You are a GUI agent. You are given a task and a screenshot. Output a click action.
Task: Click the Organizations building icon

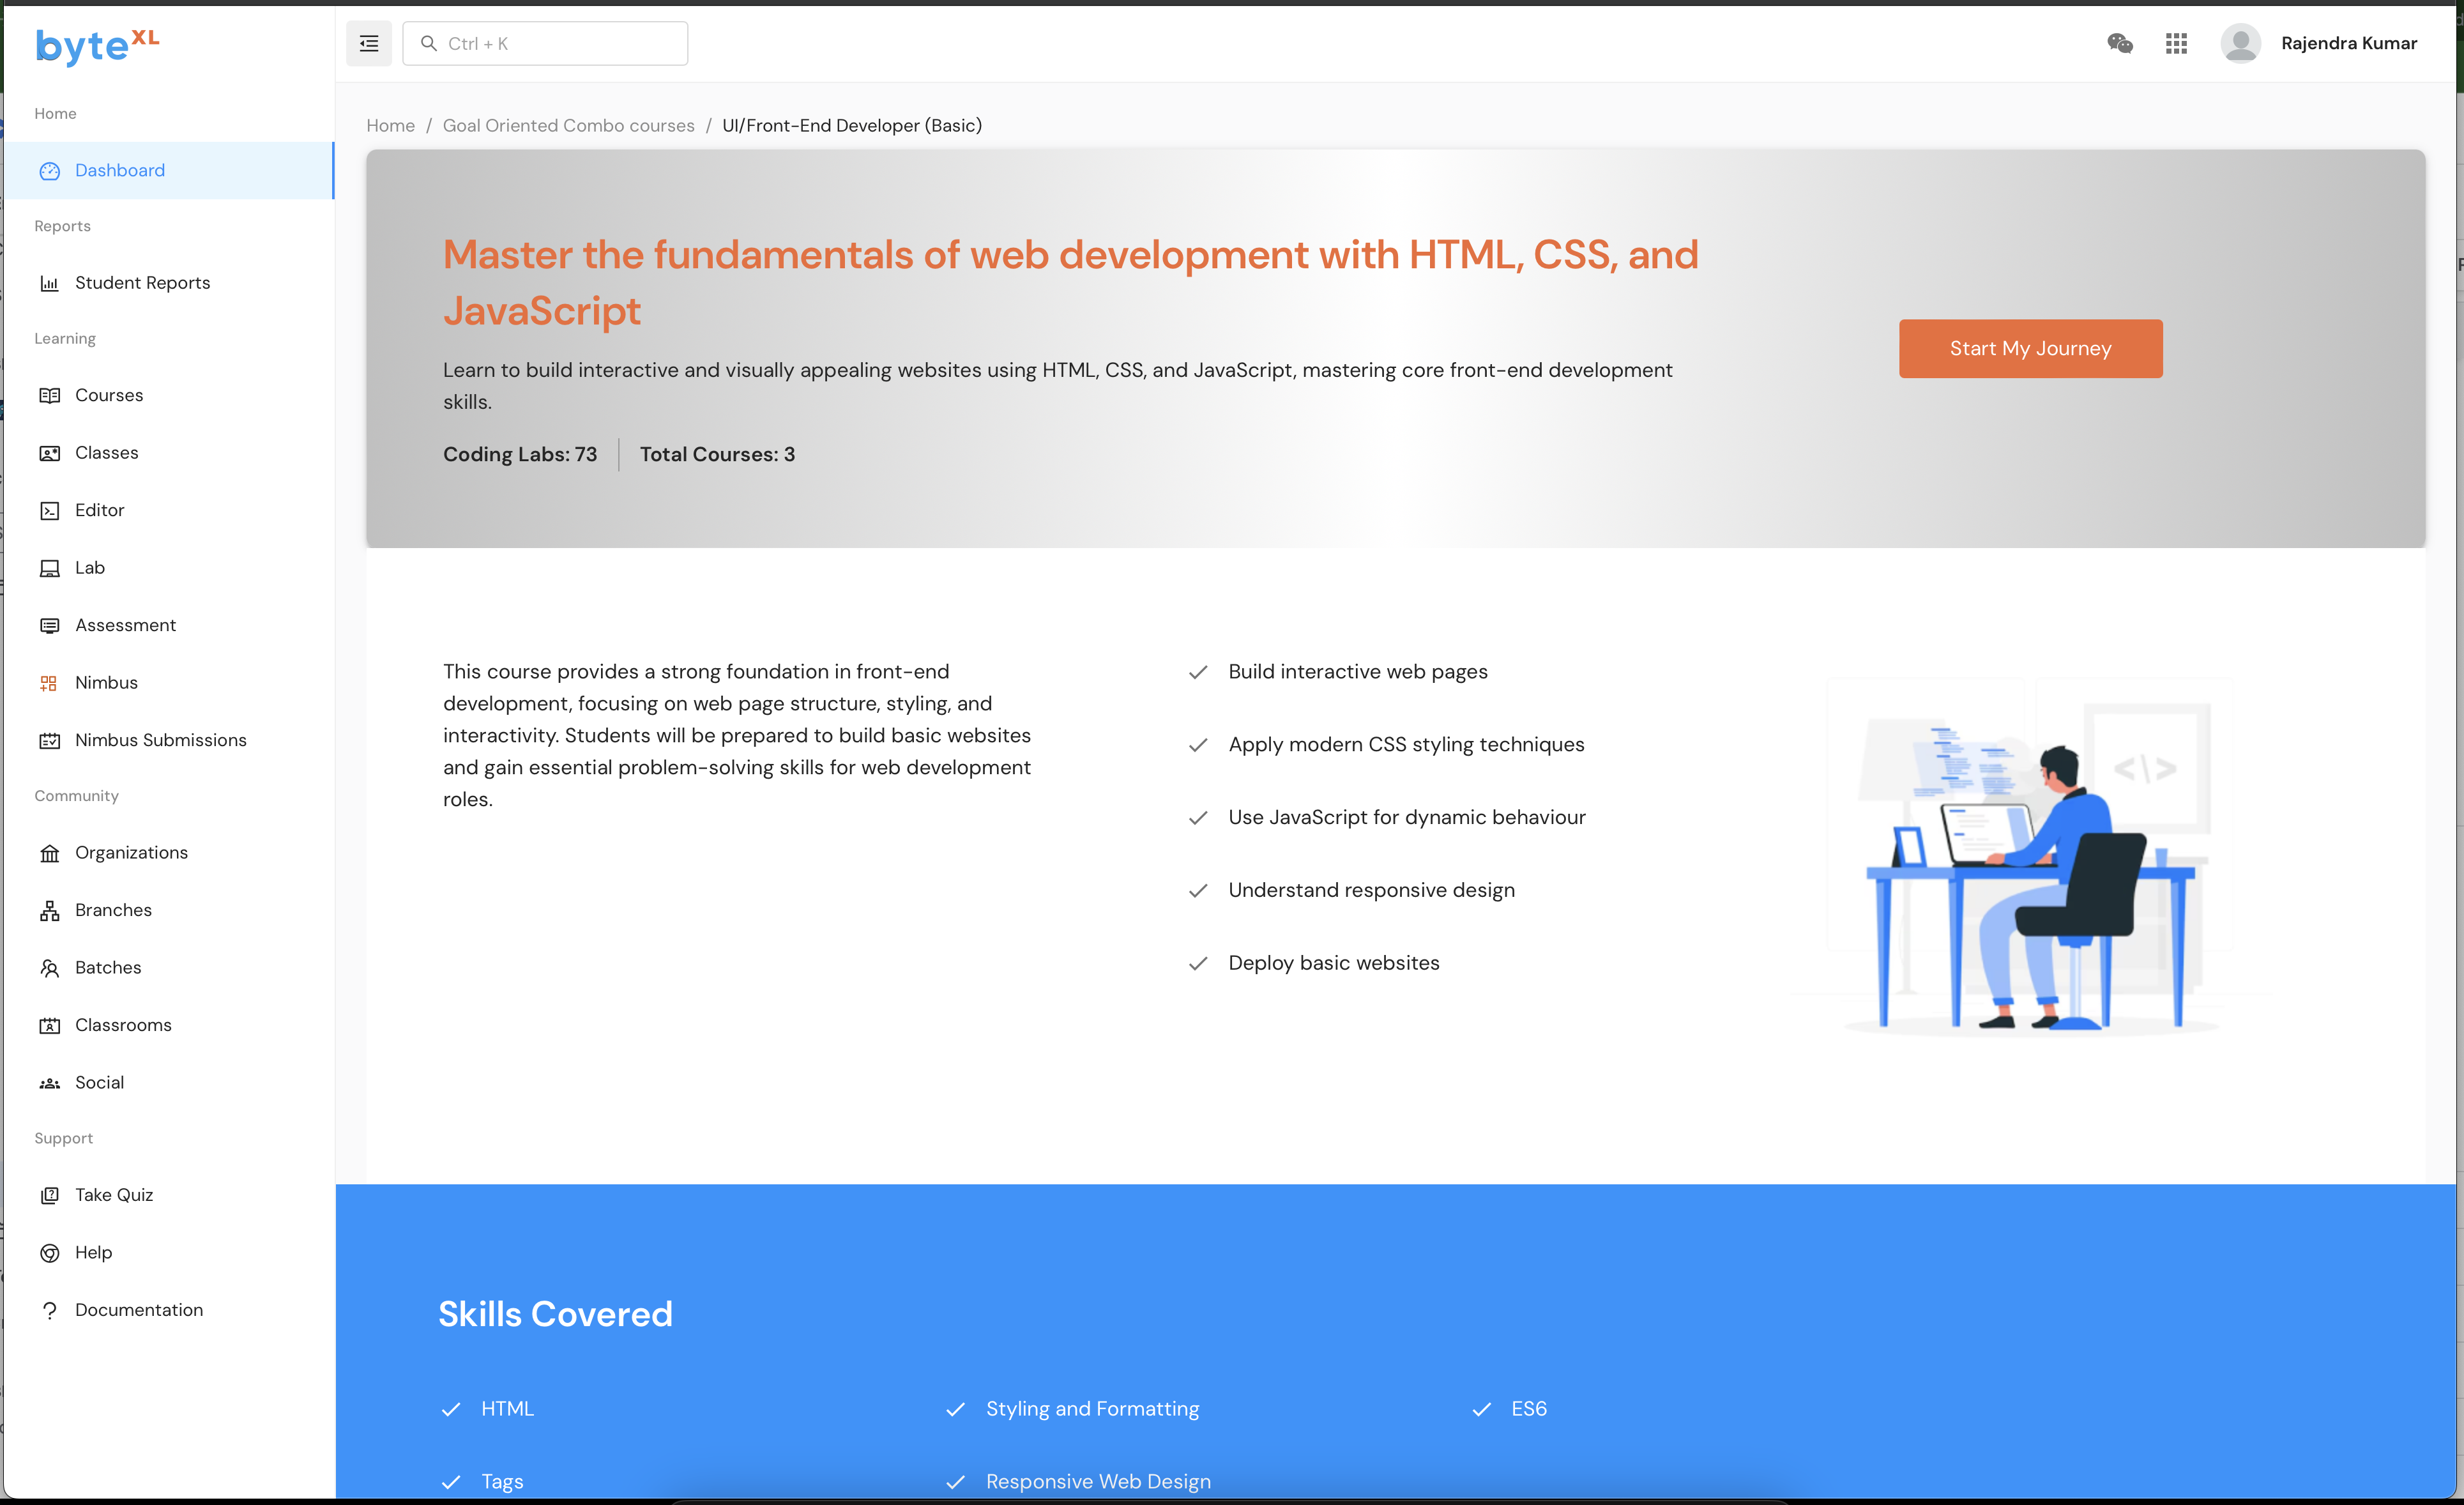tap(49, 853)
